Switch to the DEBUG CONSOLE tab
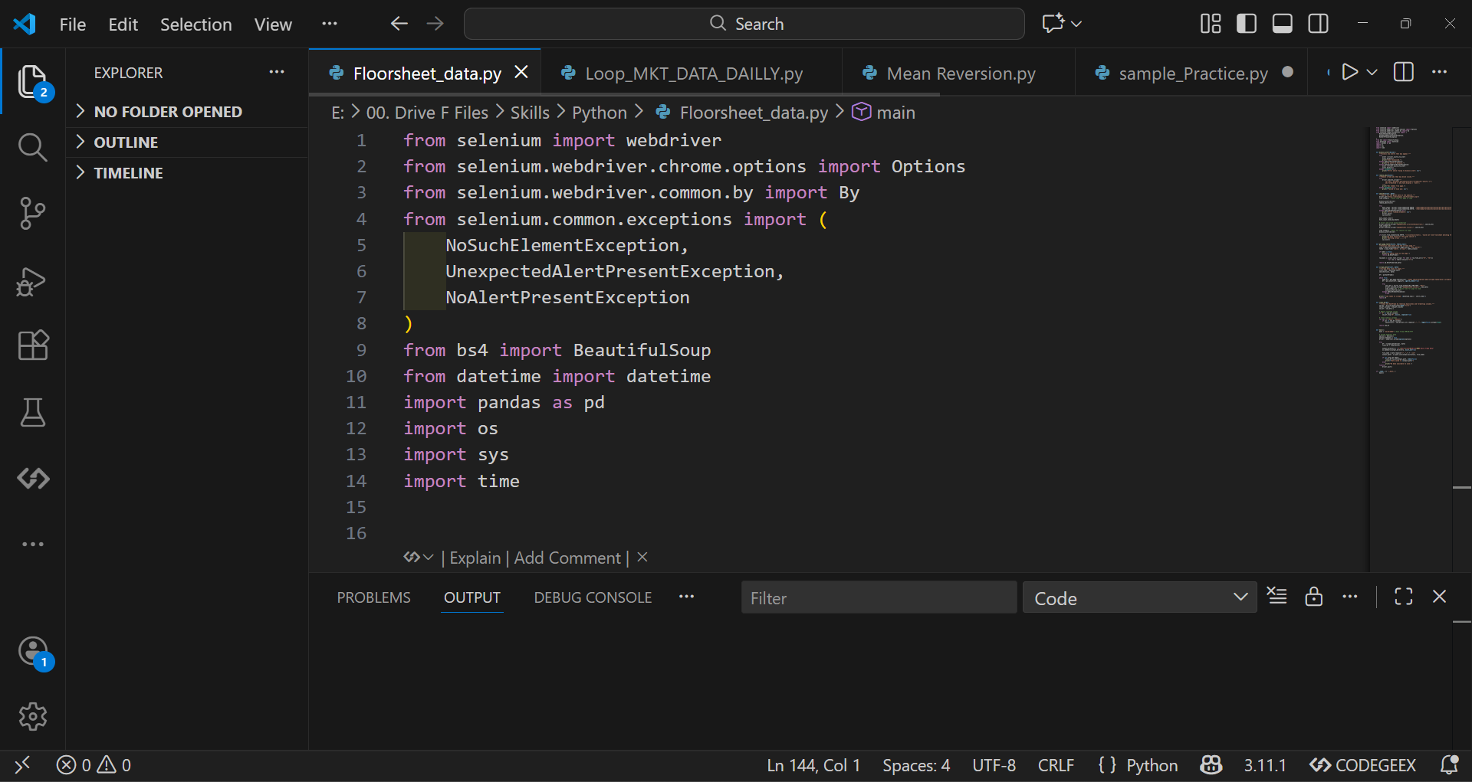The width and height of the screenshot is (1472, 782). [x=592, y=597]
